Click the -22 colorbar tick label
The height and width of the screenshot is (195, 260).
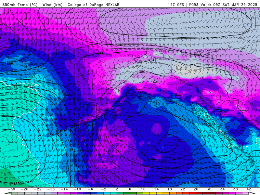point(38,189)
